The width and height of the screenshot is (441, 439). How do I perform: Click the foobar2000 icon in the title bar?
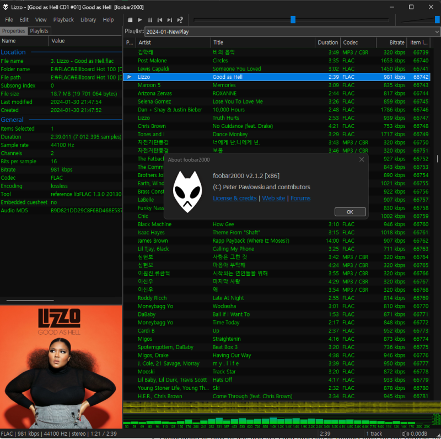6,7
